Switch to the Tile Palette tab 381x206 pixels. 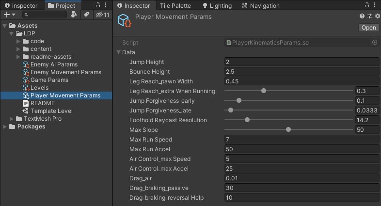click(175, 6)
